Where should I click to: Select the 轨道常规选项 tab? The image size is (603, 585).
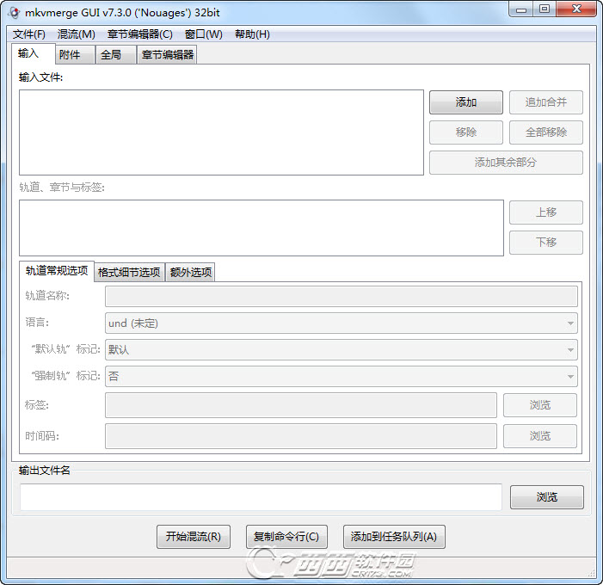(x=57, y=271)
